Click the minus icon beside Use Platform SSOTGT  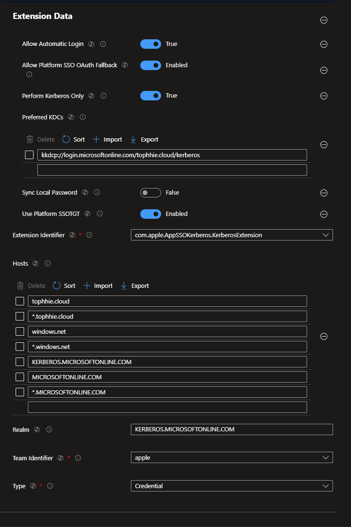(x=324, y=214)
